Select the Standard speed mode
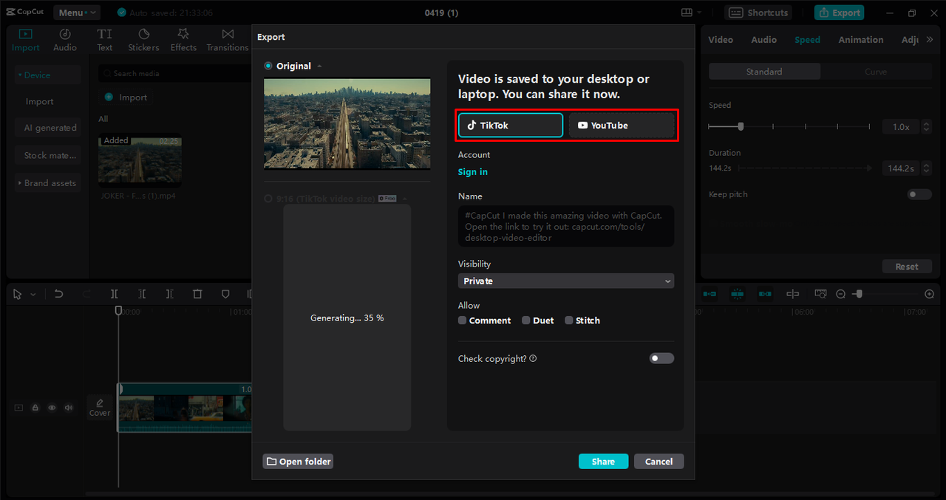Image resolution: width=946 pixels, height=500 pixels. (x=764, y=72)
